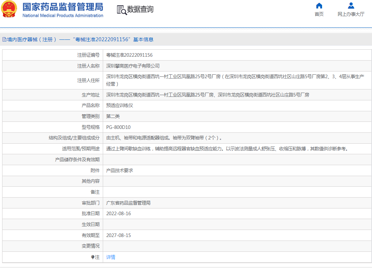Image resolution: width=372 pixels, height=268 pixels.
Task: Click approval date 2022-08-16
Action: [x=118, y=213]
